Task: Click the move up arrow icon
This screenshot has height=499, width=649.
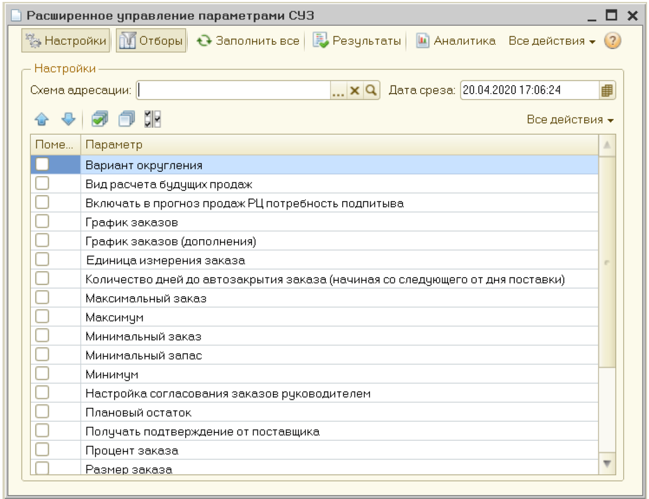Action: (42, 119)
